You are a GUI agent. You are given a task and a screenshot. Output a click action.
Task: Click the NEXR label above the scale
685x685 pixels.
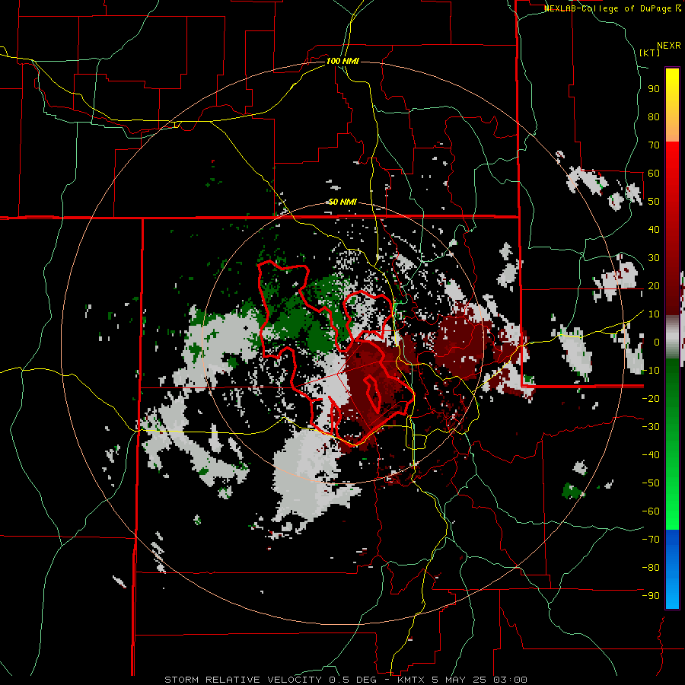pyautogui.click(x=669, y=46)
